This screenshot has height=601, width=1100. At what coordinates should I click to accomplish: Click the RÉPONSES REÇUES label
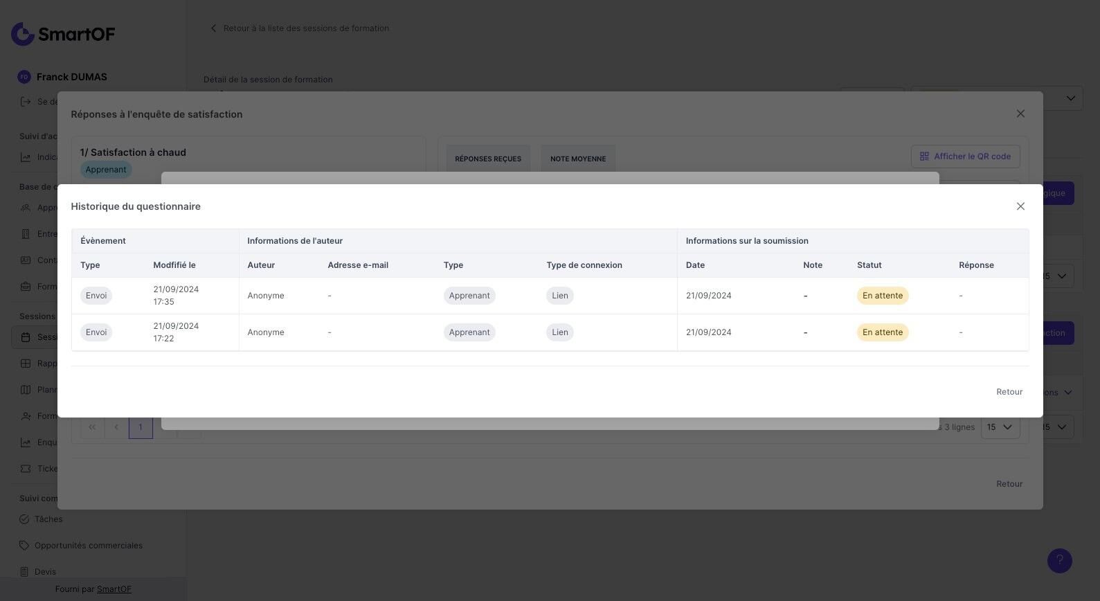488,159
